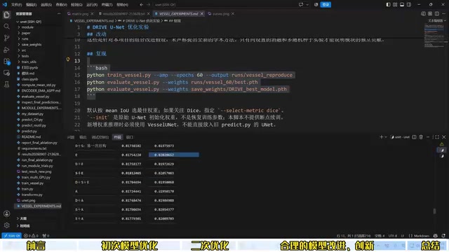Open the Source Control view
This screenshot has height=252, width=449.
pyautogui.click(x=6, y=38)
